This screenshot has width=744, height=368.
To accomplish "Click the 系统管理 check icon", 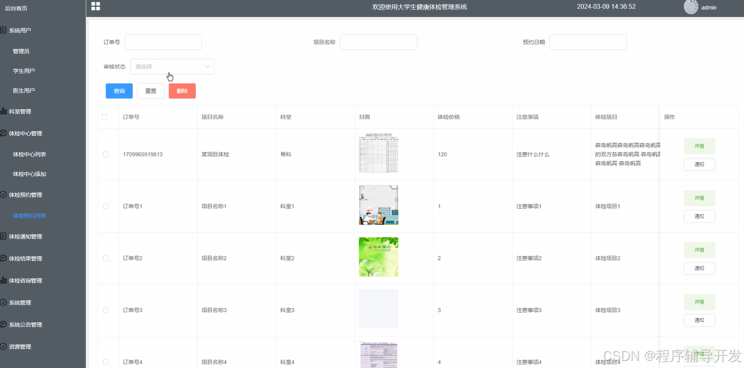I will point(3,303).
